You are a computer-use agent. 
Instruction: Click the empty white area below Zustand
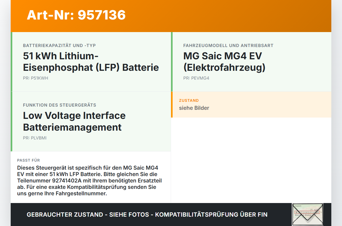click(x=251, y=160)
